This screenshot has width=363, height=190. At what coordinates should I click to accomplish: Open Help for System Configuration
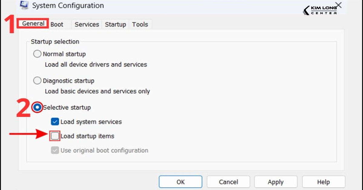323,182
